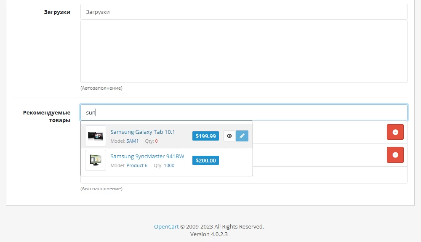Click the Qty 0 value

click(x=156, y=141)
